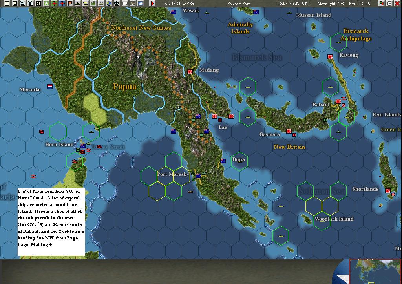
Task: Open the cloud weather icon
Action: click(x=141, y=3)
